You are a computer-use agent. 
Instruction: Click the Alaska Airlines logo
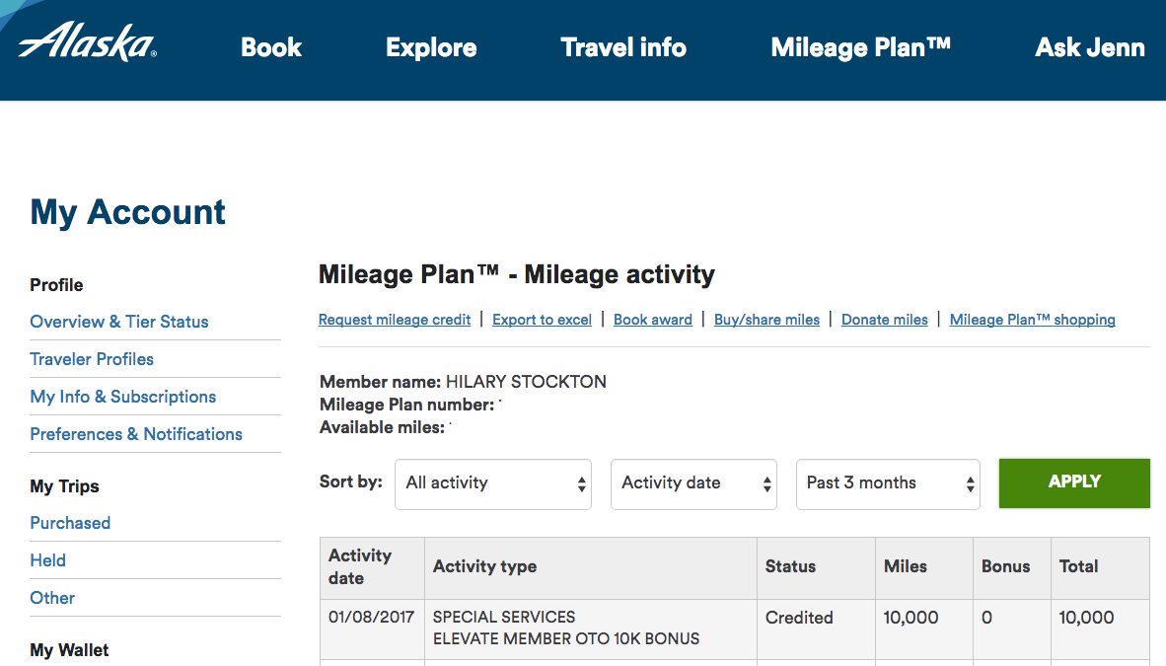click(88, 42)
